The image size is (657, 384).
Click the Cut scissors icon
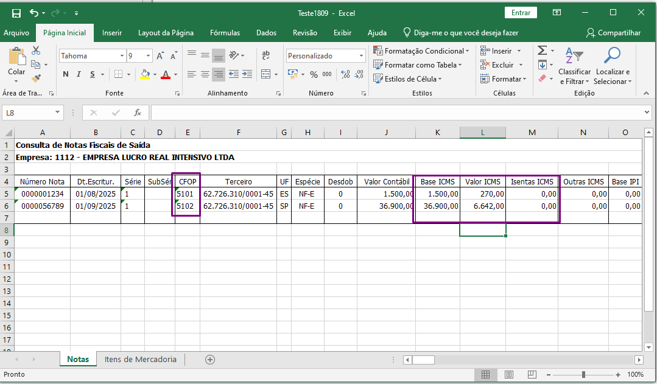(36, 51)
